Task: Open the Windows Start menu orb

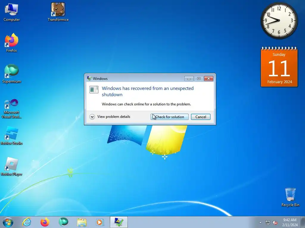Action: pyautogui.click(x=8, y=222)
